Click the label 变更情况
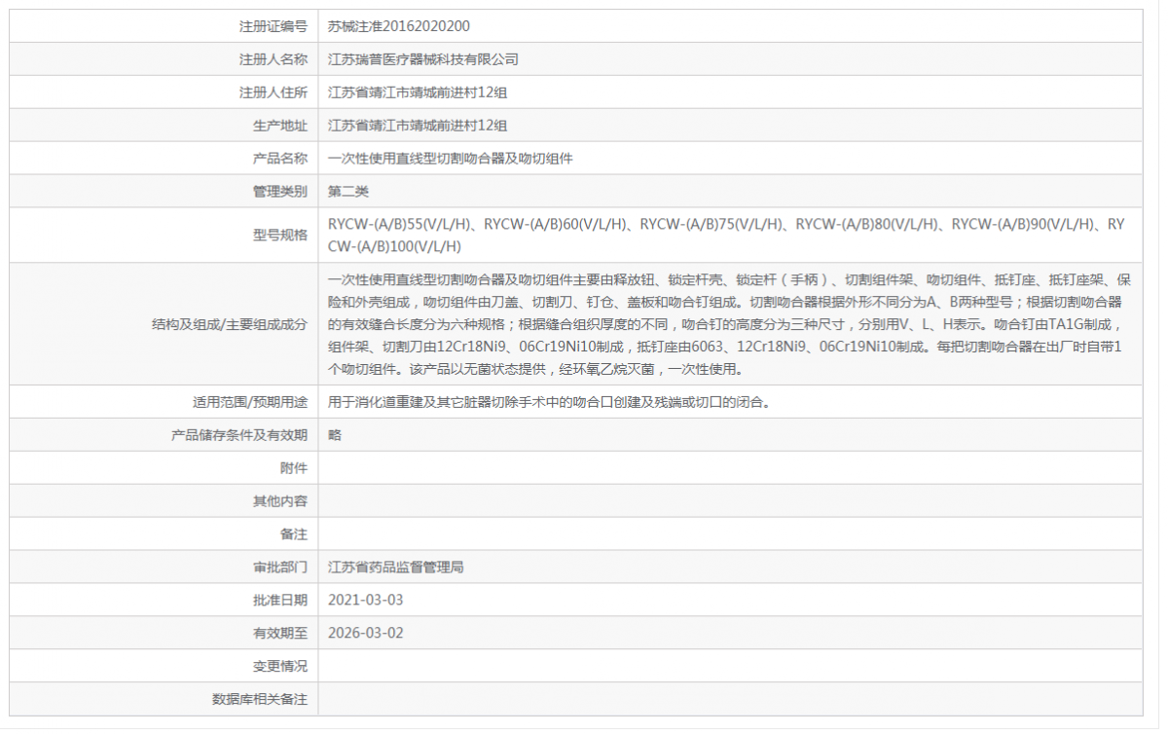Screen dimensions: 1168x734 (280, 666)
